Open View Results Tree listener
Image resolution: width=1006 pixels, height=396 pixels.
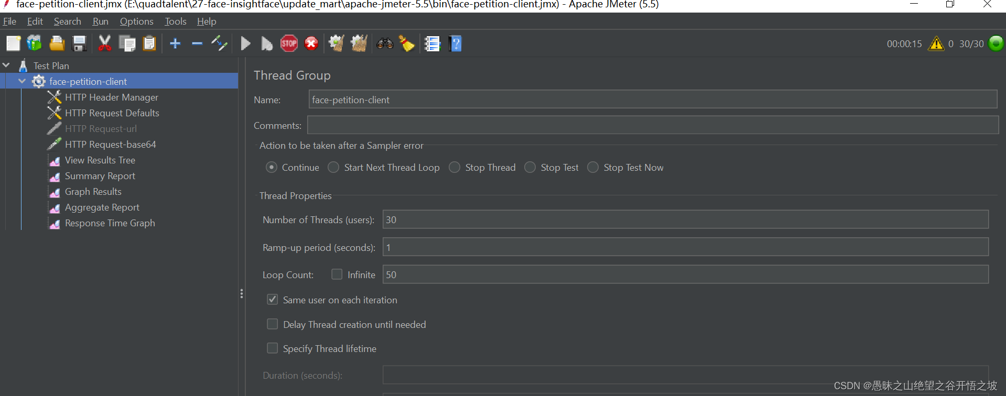click(100, 160)
